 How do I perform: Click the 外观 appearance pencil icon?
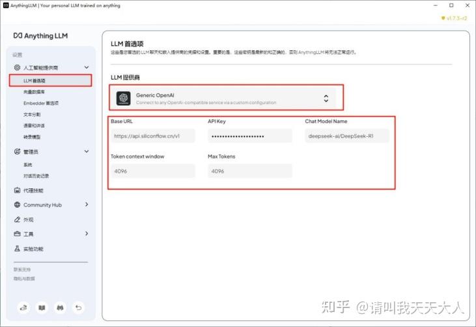point(18,220)
